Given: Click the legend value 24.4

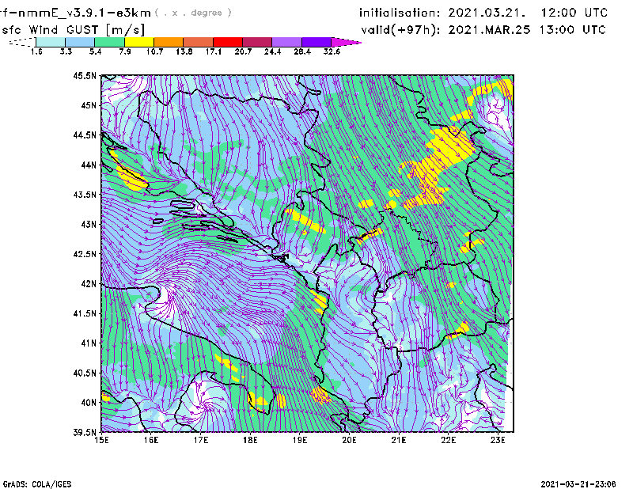Looking at the screenshot, I should click(x=272, y=51).
